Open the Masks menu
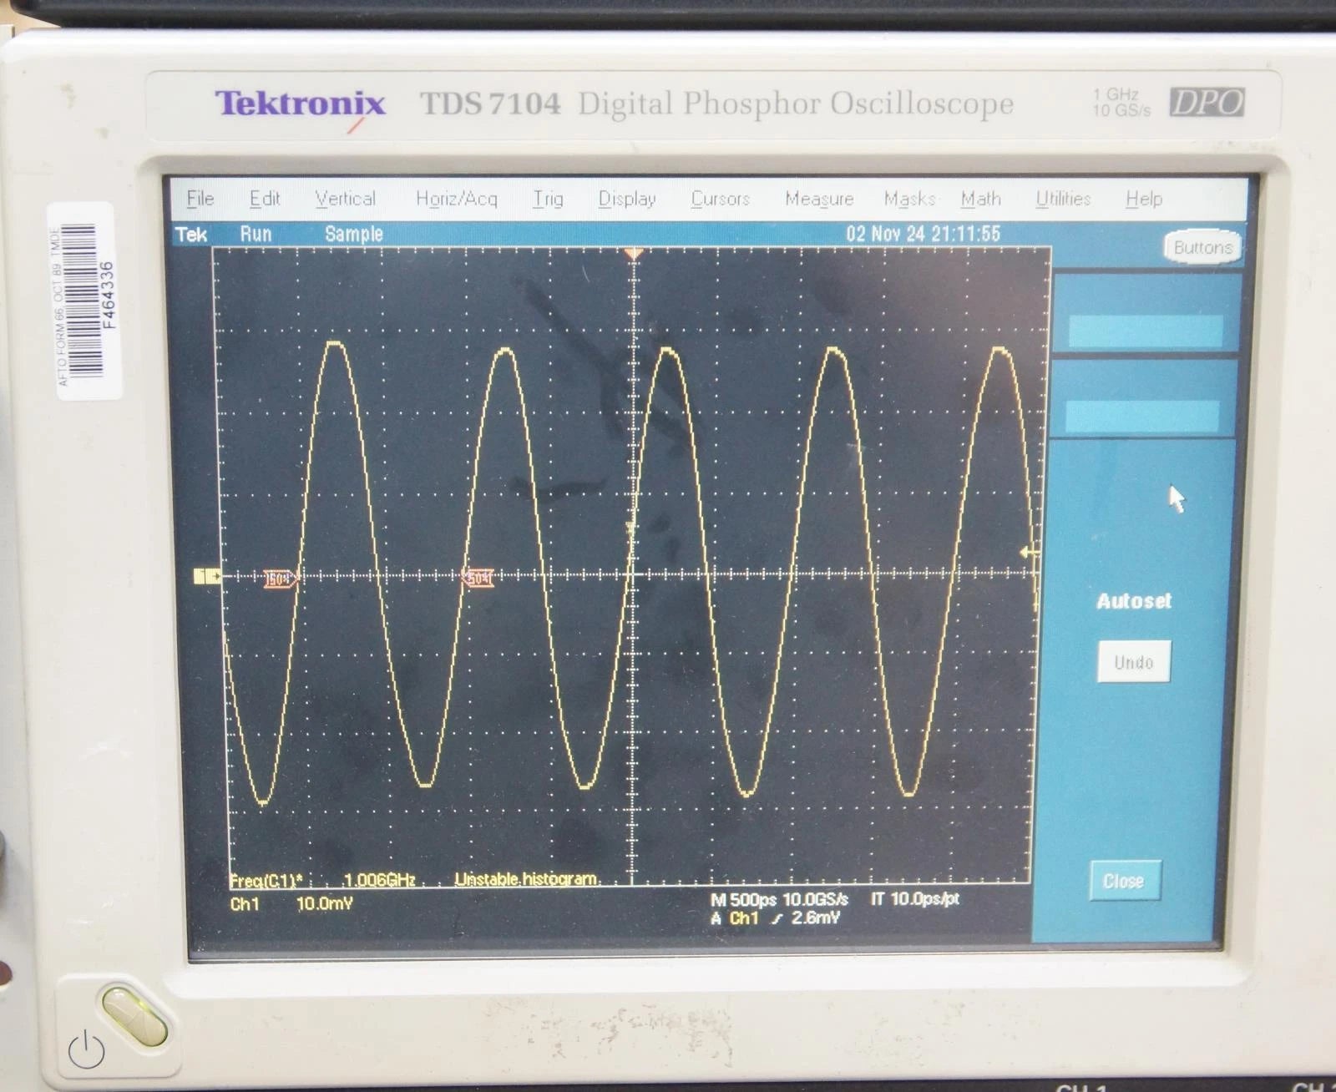Screen dimensions: 1336x1092 (x=909, y=199)
